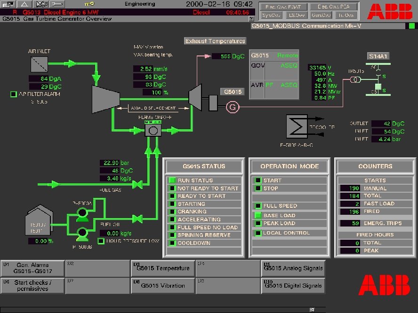This screenshot has width=418, height=313.
Task: Click the yellow key icon near the toolbar
Action: (88, 4)
